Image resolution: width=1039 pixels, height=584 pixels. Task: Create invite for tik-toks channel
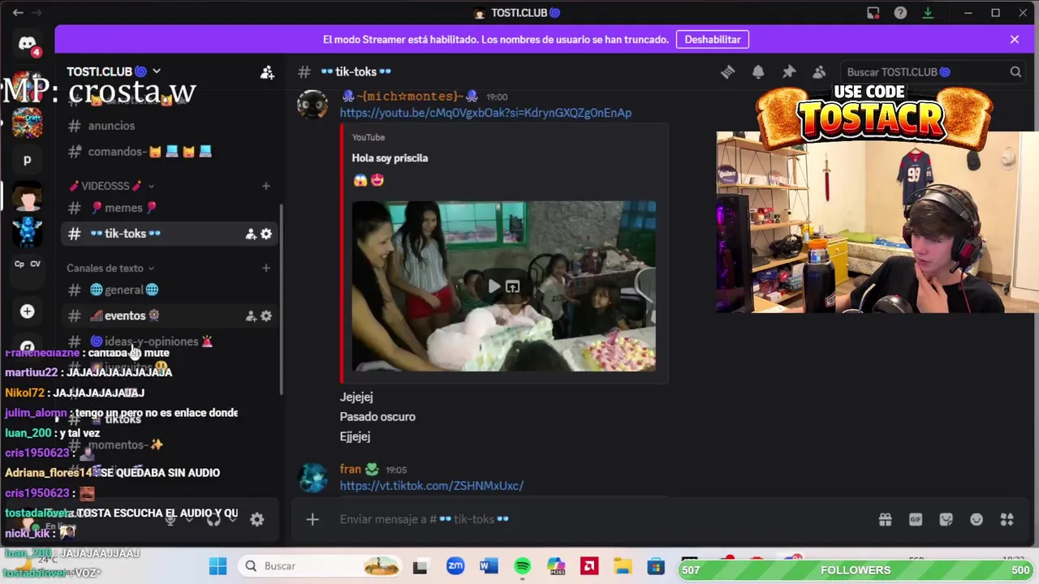[x=251, y=234]
